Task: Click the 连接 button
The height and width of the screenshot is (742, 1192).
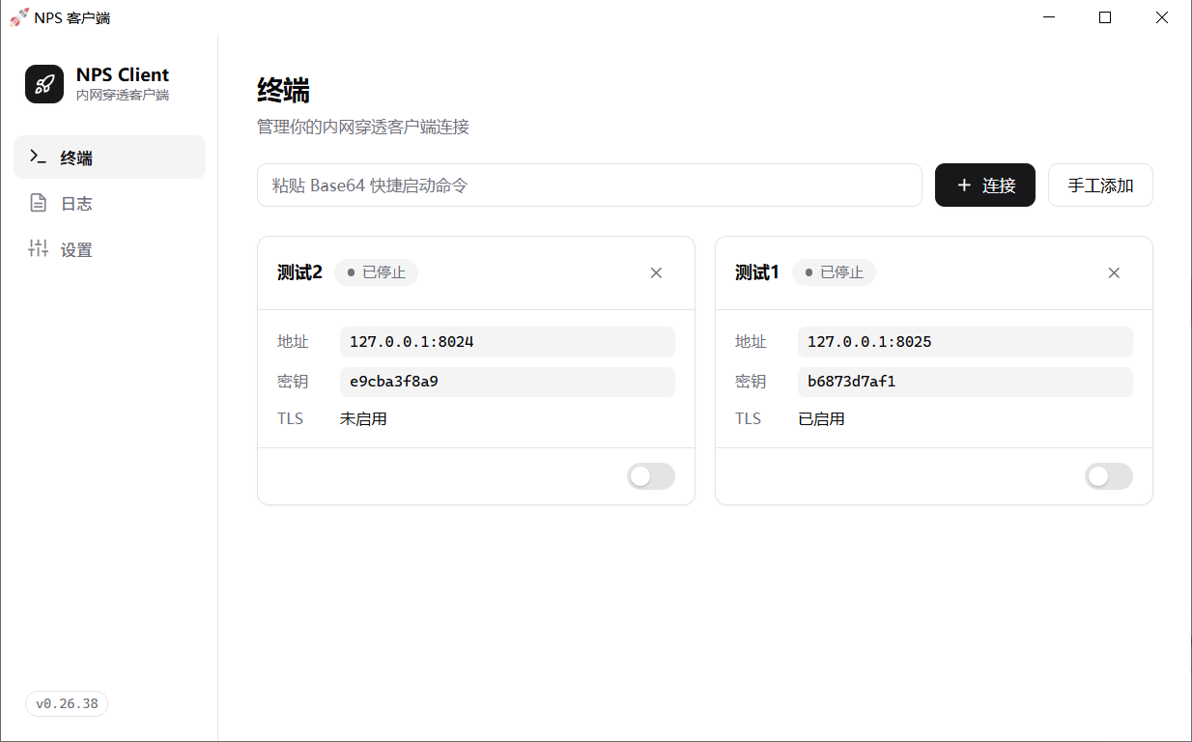Action: pyautogui.click(x=985, y=185)
